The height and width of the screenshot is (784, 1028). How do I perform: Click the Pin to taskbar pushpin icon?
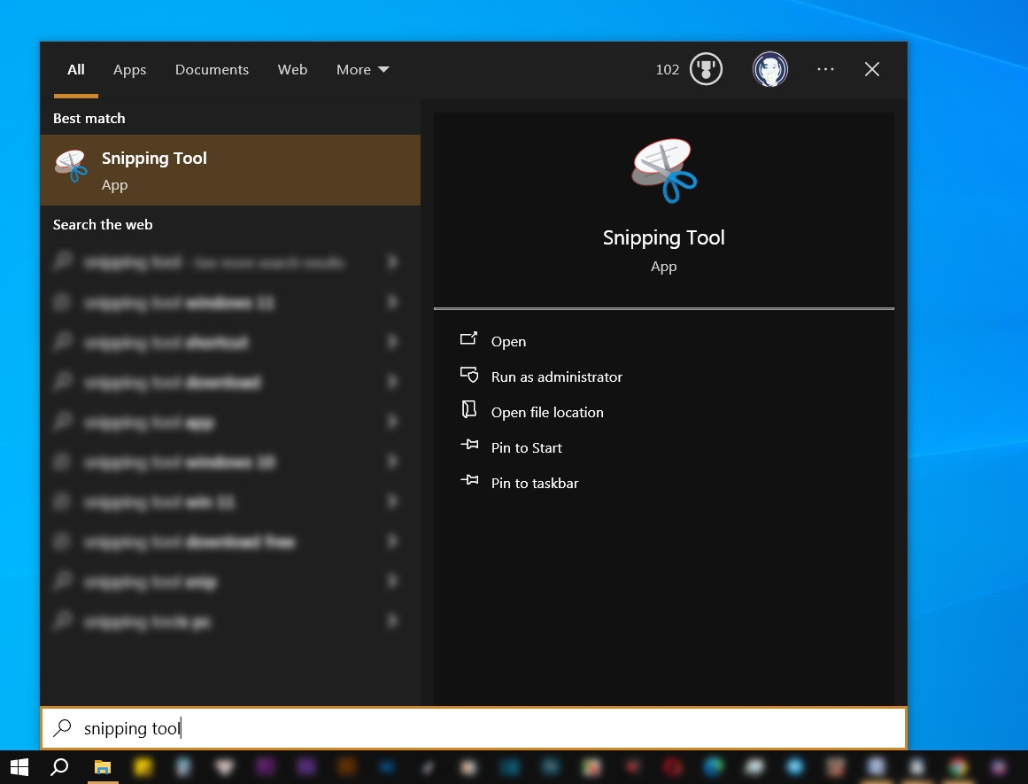coord(470,481)
